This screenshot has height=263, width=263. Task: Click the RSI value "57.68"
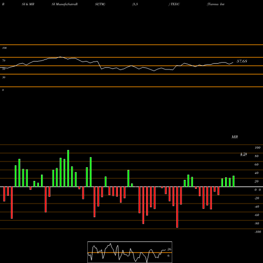point(242,61)
